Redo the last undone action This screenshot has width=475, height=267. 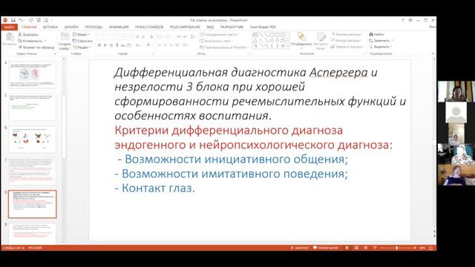click(30, 20)
